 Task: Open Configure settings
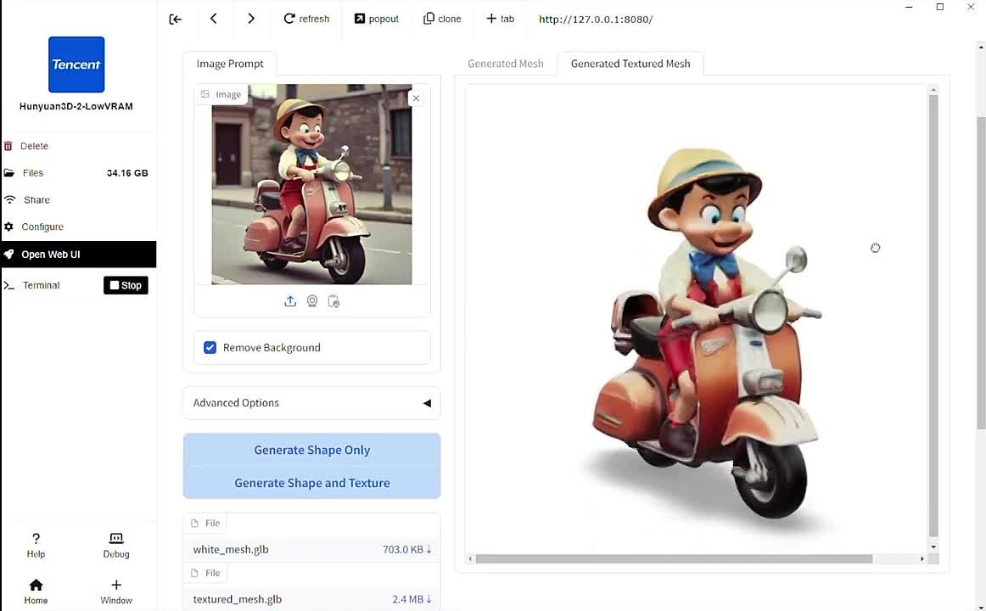pyautogui.click(x=42, y=227)
